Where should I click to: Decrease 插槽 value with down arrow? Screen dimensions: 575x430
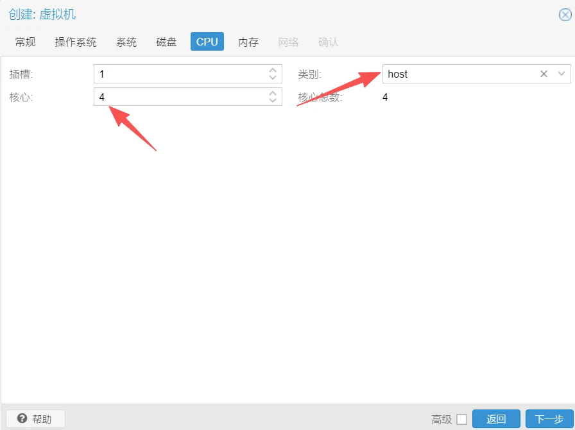click(x=273, y=78)
